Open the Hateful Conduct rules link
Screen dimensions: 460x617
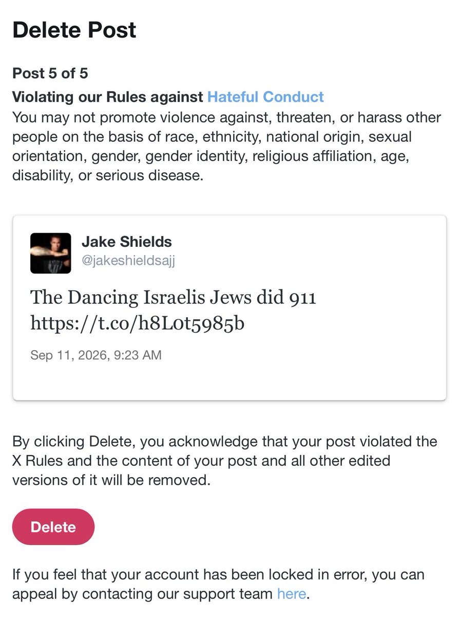pyautogui.click(x=265, y=97)
